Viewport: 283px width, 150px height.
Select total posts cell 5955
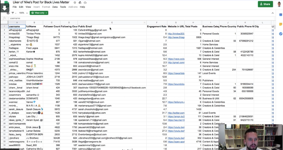click(193, 37)
